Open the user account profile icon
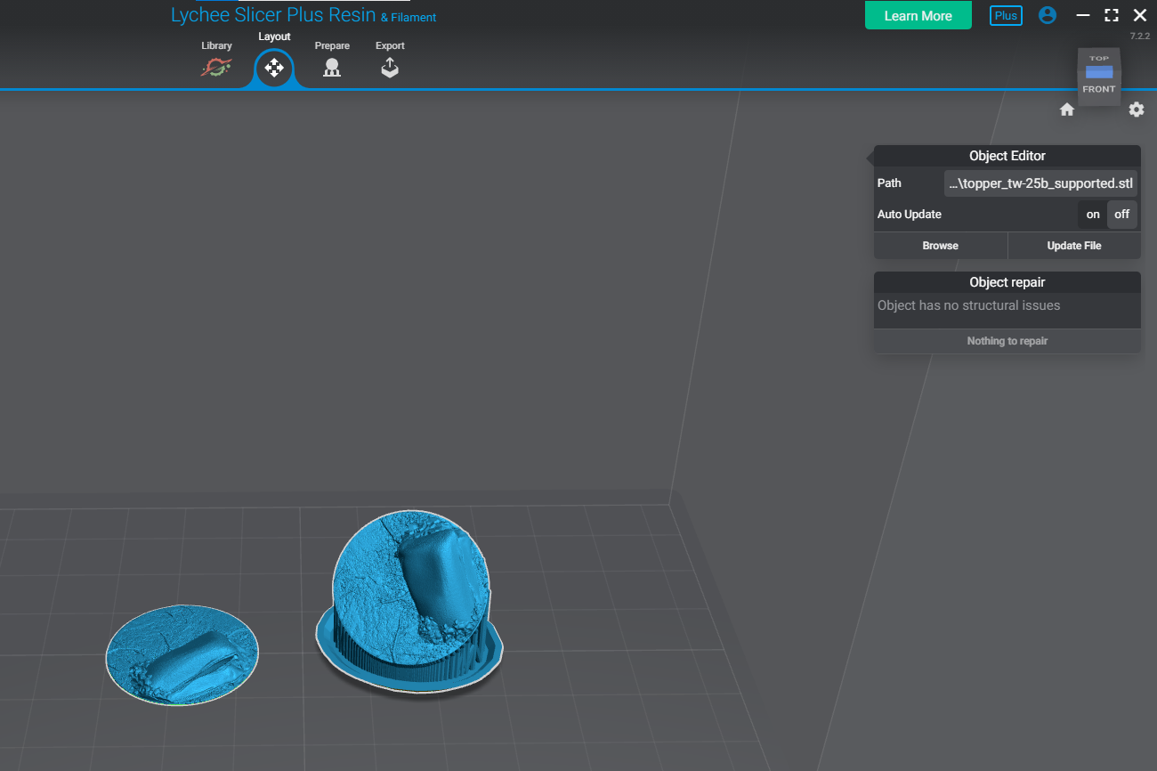Image resolution: width=1157 pixels, height=771 pixels. [1048, 15]
